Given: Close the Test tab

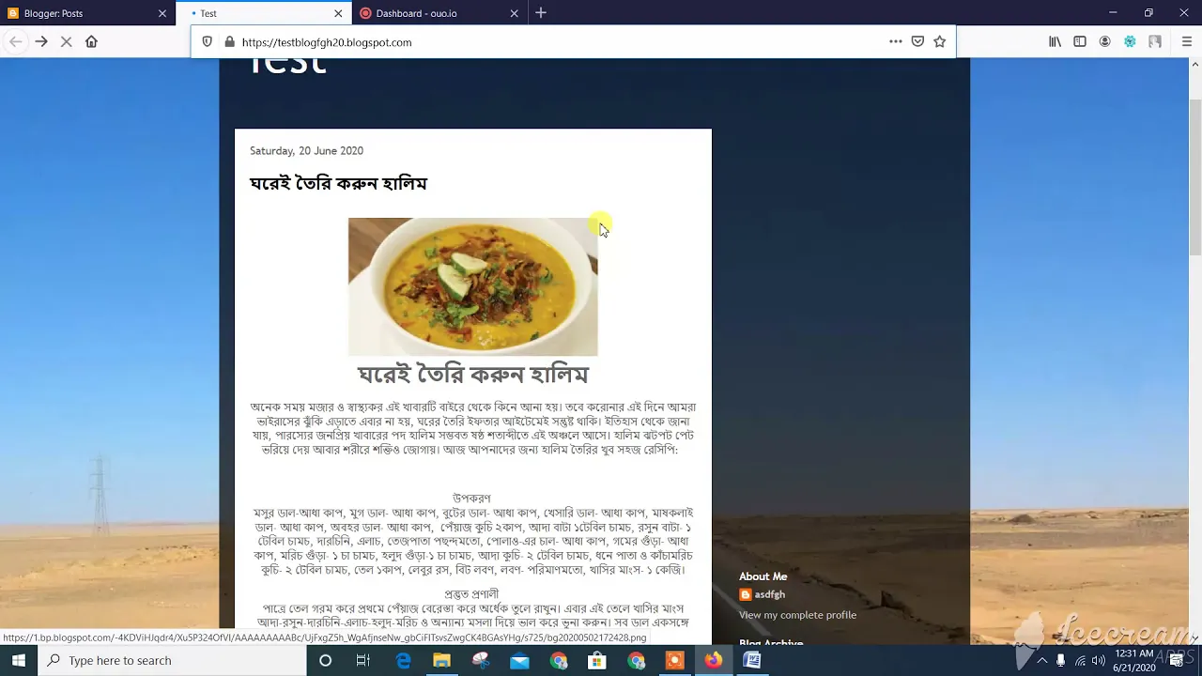Looking at the screenshot, I should (x=338, y=13).
